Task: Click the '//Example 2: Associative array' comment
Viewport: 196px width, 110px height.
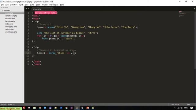Action: point(56,50)
